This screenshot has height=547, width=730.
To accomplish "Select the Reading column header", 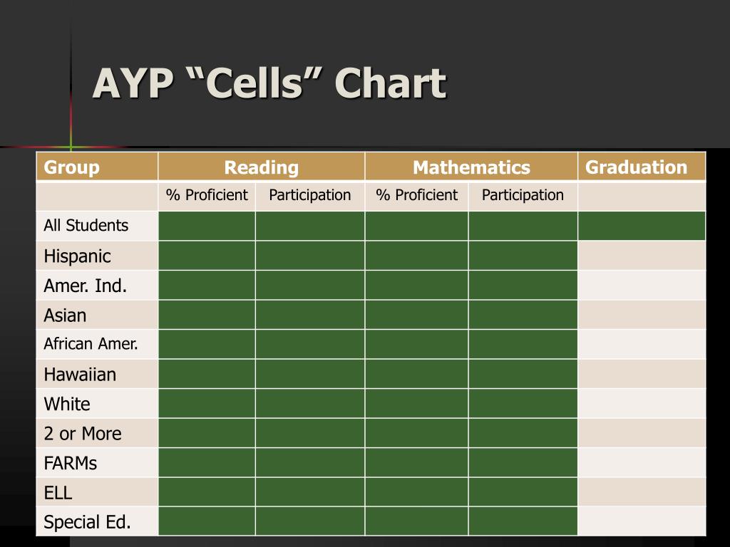I will pyautogui.click(x=262, y=167).
